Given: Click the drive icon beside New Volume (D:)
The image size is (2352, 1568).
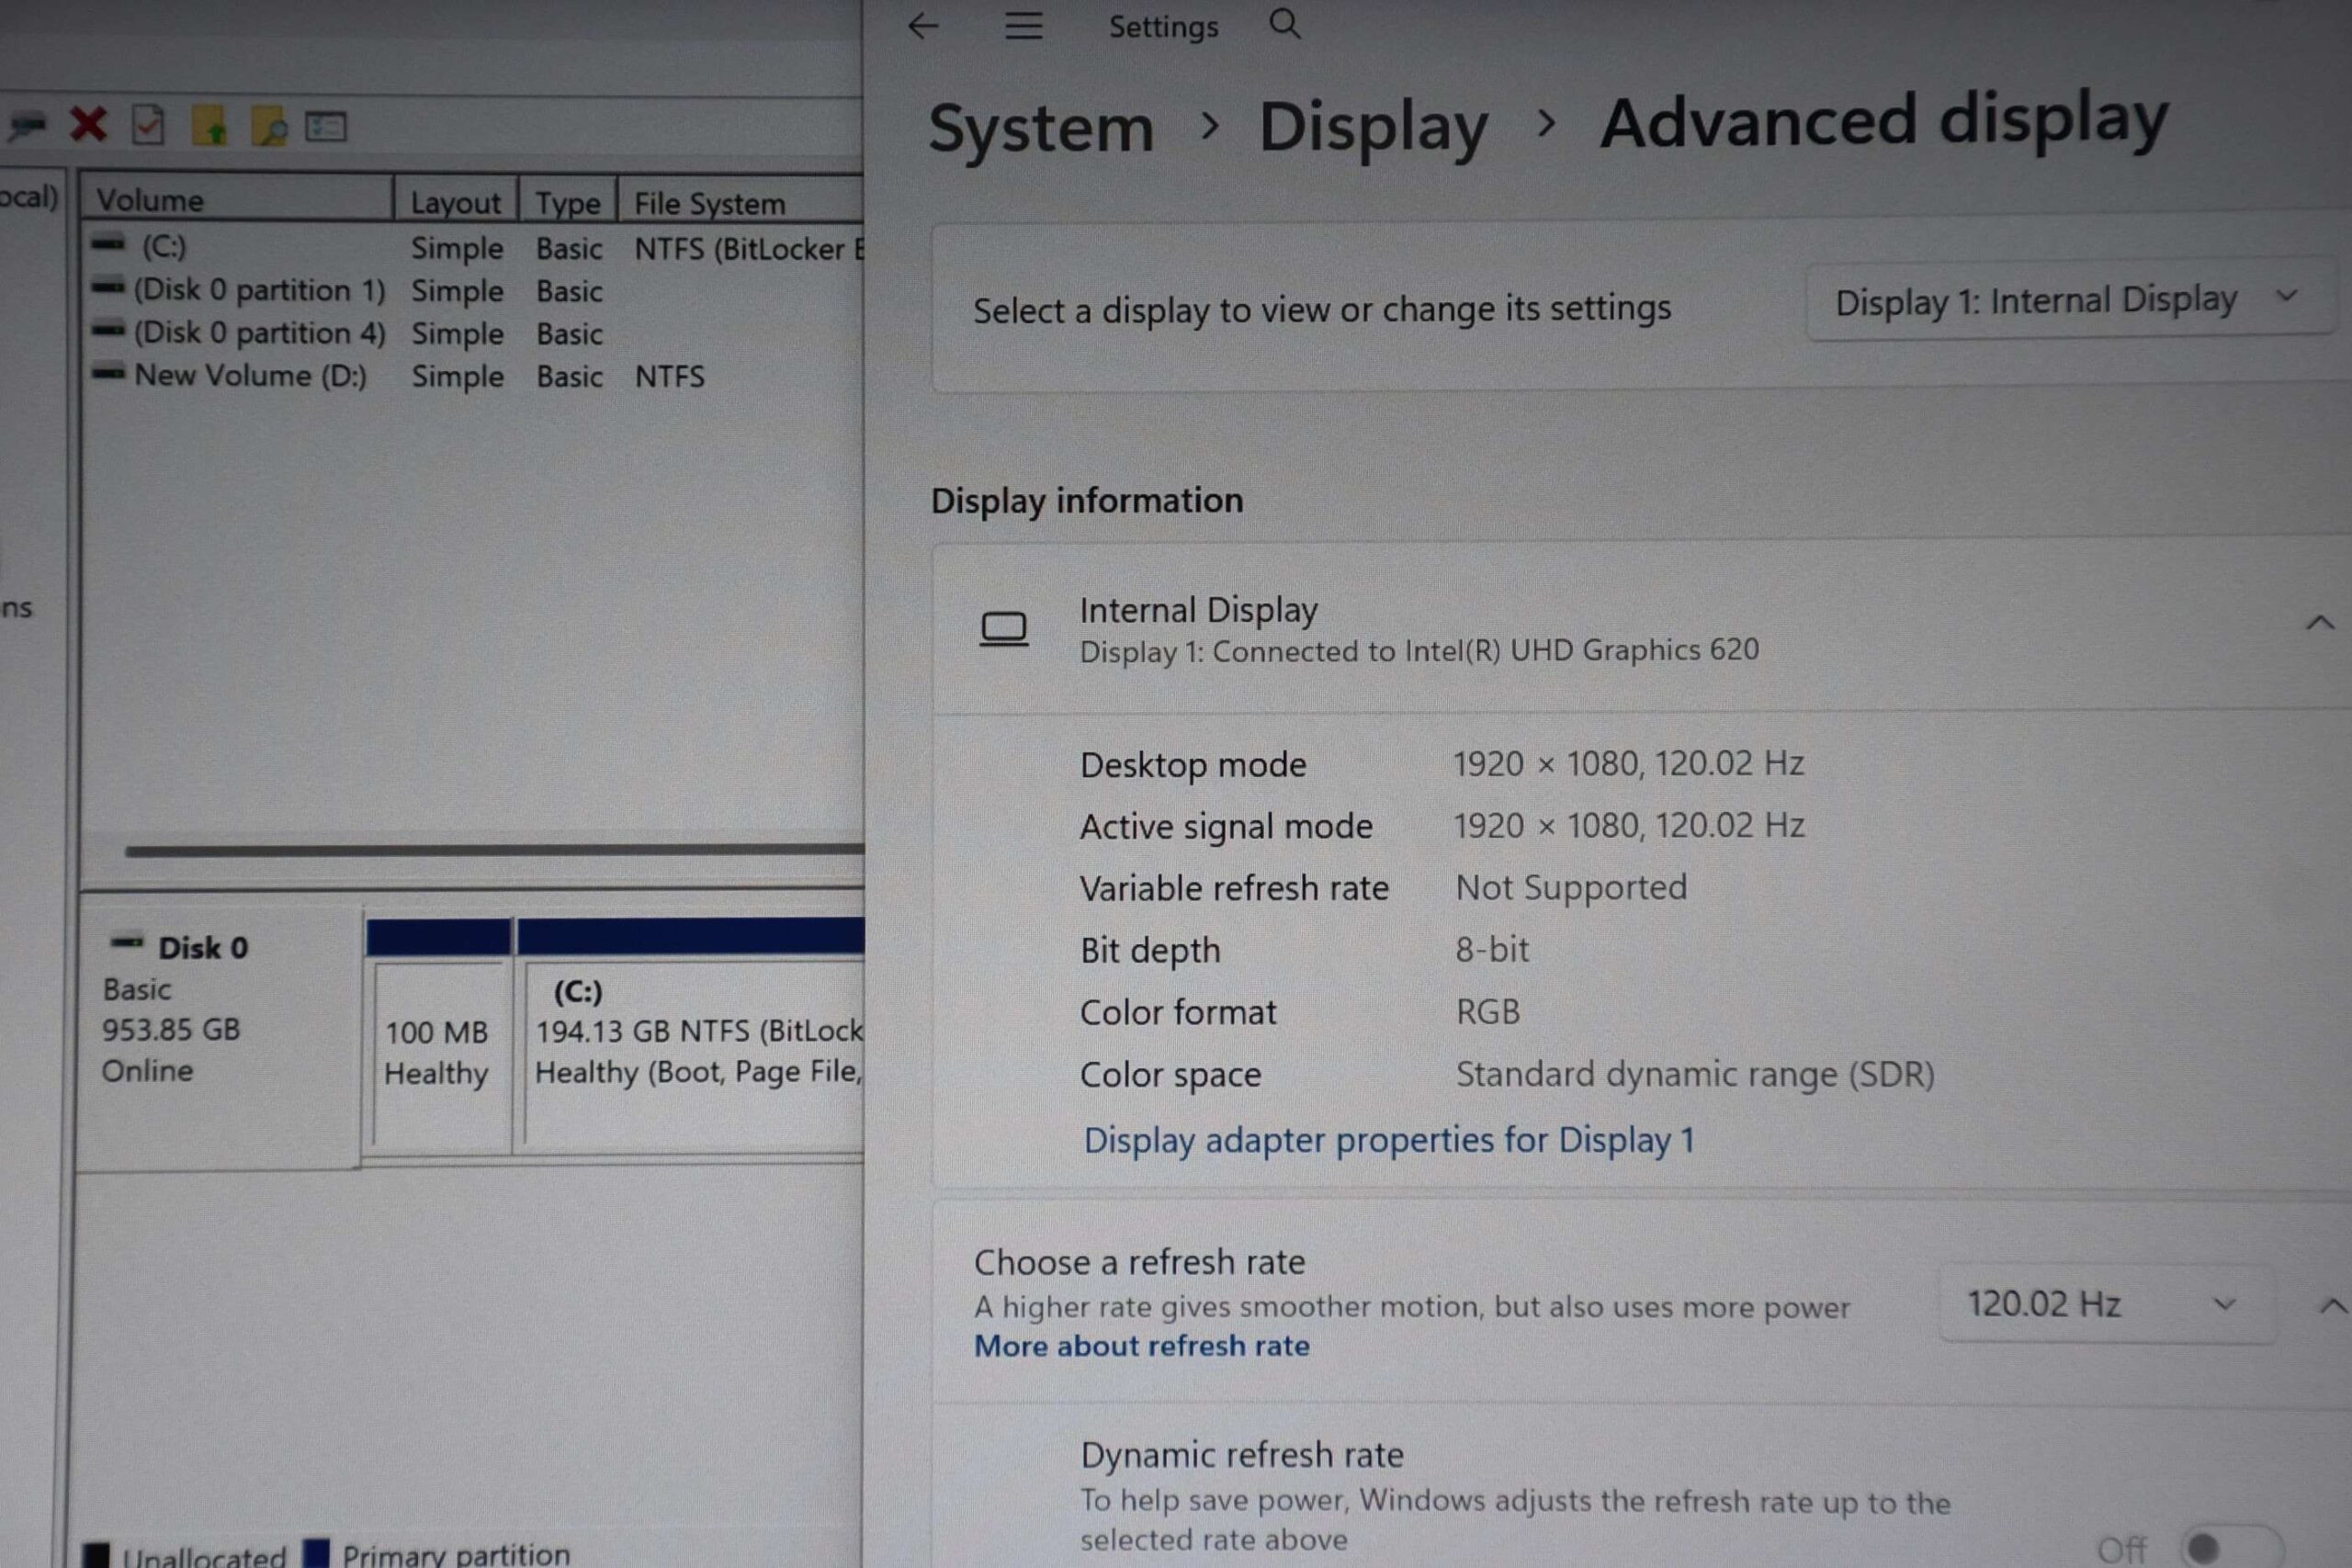Looking at the screenshot, I should 108,373.
